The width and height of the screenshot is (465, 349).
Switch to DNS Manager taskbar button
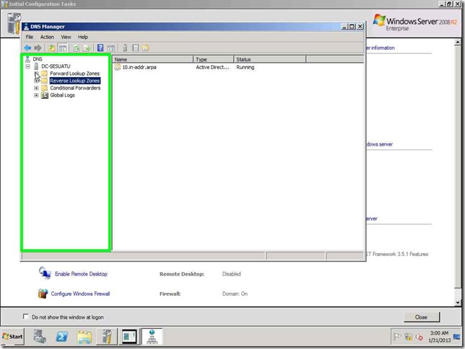click(152, 337)
